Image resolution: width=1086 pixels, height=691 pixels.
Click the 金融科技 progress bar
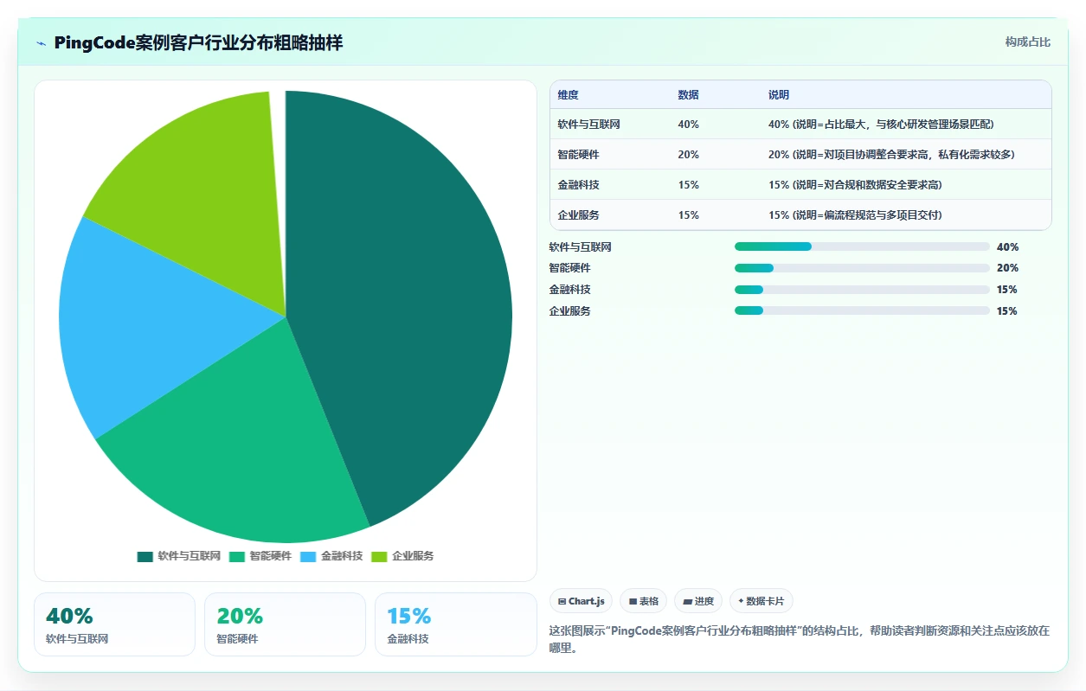[862, 290]
